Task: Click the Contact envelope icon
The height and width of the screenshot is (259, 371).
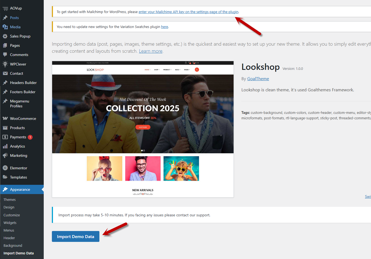Action: tap(5, 73)
